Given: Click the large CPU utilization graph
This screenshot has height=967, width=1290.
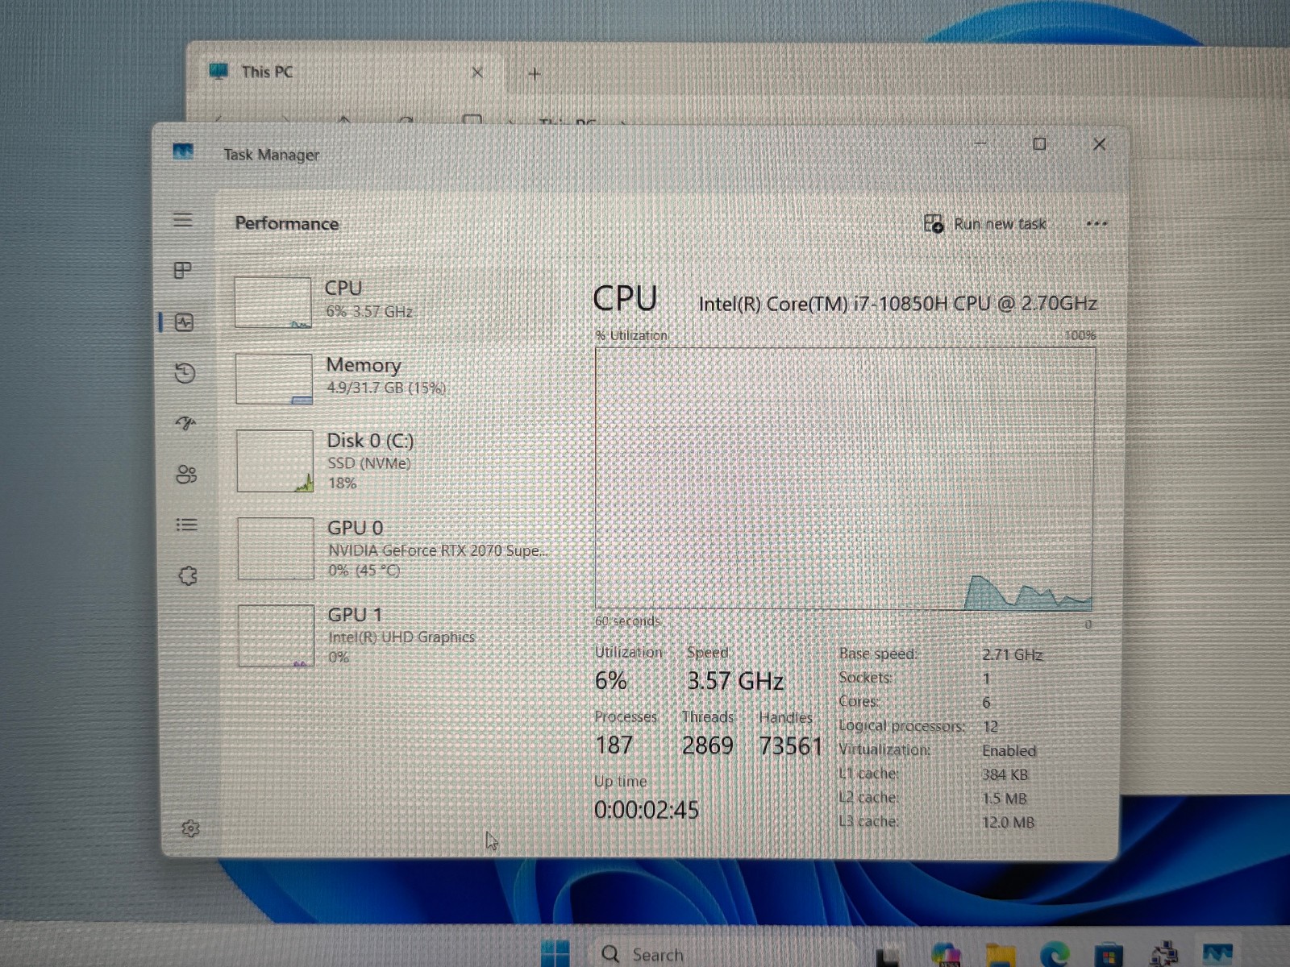Looking at the screenshot, I should tap(844, 479).
